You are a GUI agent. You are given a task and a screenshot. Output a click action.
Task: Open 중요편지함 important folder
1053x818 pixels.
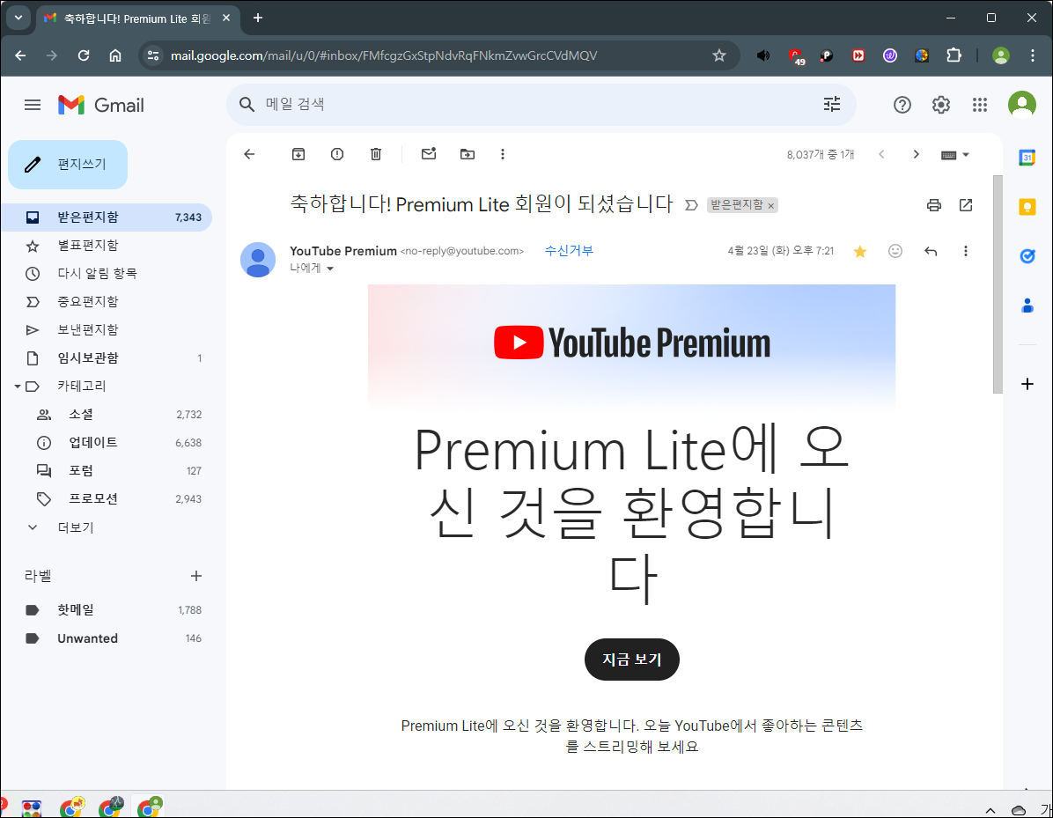pos(107,302)
